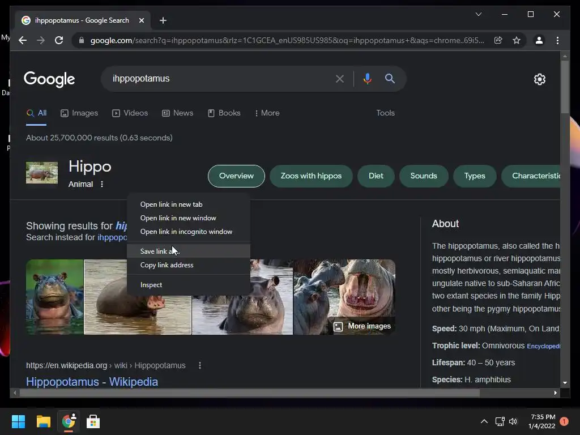Clear the search box with the X
Viewport: 580px width, 435px height.
click(x=340, y=78)
